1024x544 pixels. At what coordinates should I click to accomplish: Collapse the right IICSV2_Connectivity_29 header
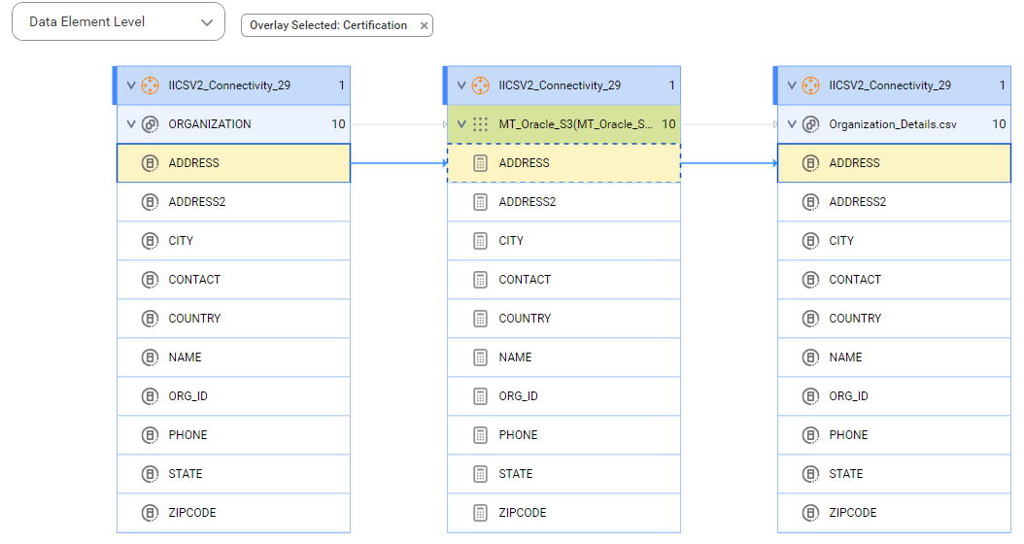(792, 85)
